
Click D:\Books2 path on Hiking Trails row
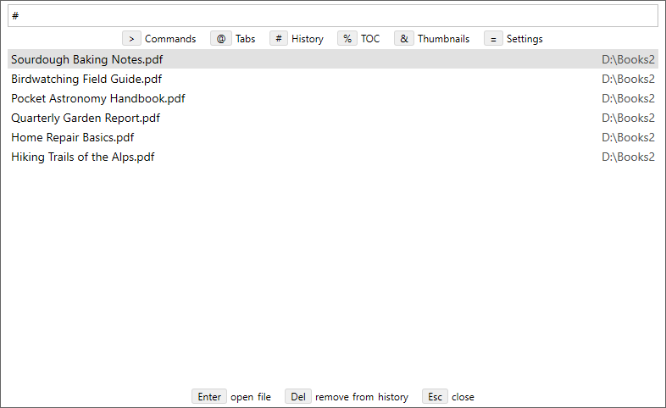tap(628, 157)
